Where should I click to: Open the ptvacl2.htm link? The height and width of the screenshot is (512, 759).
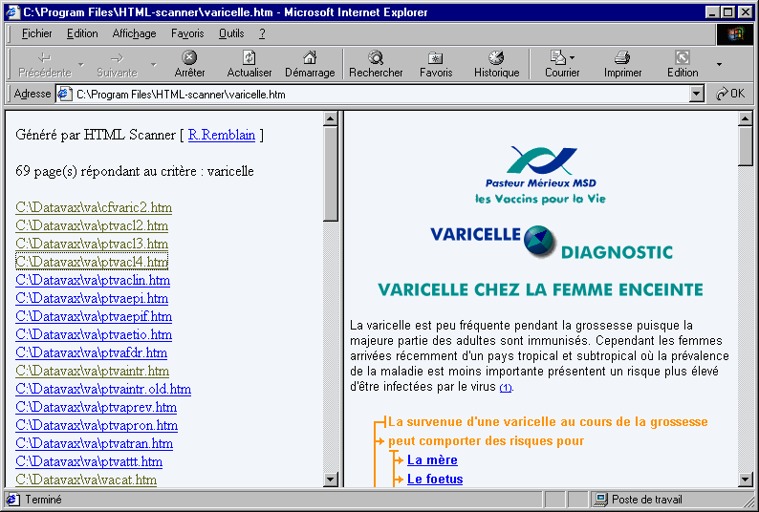92,225
